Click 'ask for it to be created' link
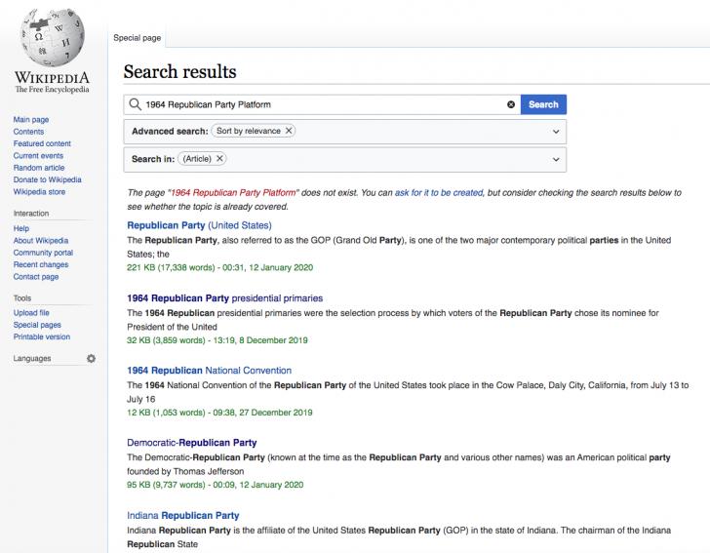Image resolution: width=710 pixels, height=553 pixels. 439,192
